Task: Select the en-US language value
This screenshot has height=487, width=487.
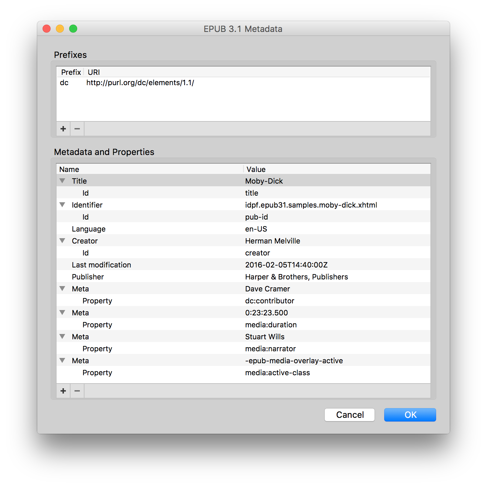Action: tap(256, 229)
